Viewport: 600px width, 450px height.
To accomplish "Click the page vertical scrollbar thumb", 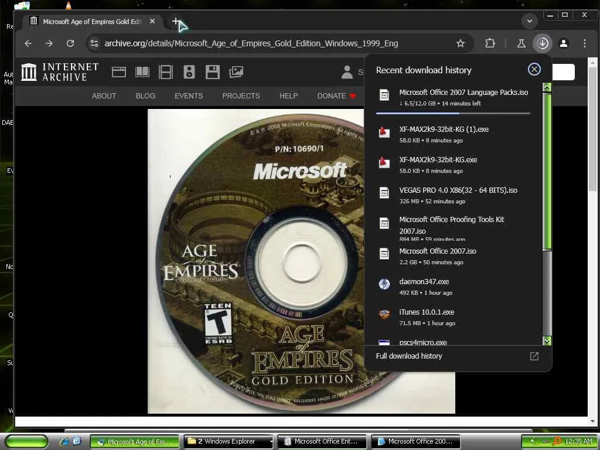I will pos(592,129).
